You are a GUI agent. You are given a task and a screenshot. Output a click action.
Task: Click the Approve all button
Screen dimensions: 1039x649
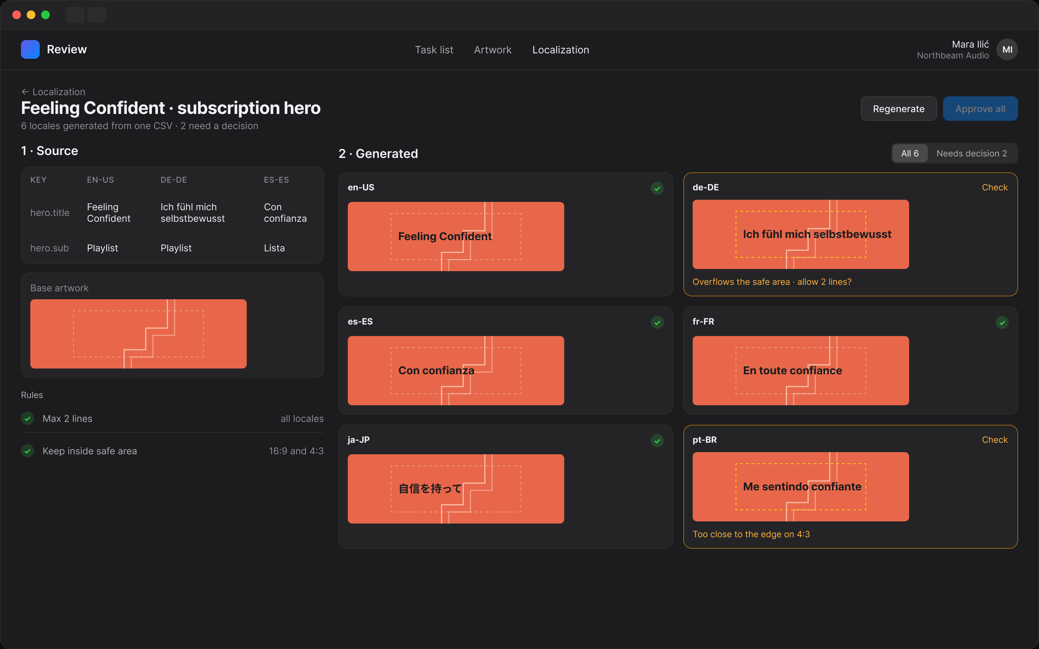click(980, 109)
